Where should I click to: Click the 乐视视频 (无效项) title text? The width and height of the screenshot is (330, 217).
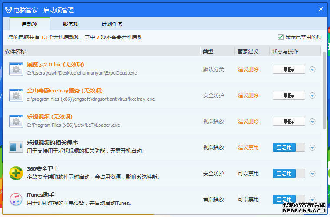click(x=49, y=117)
